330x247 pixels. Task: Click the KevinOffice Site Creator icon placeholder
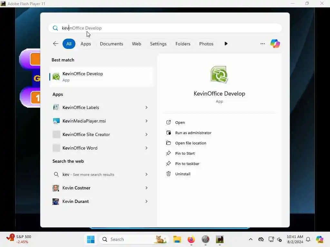(x=56, y=134)
